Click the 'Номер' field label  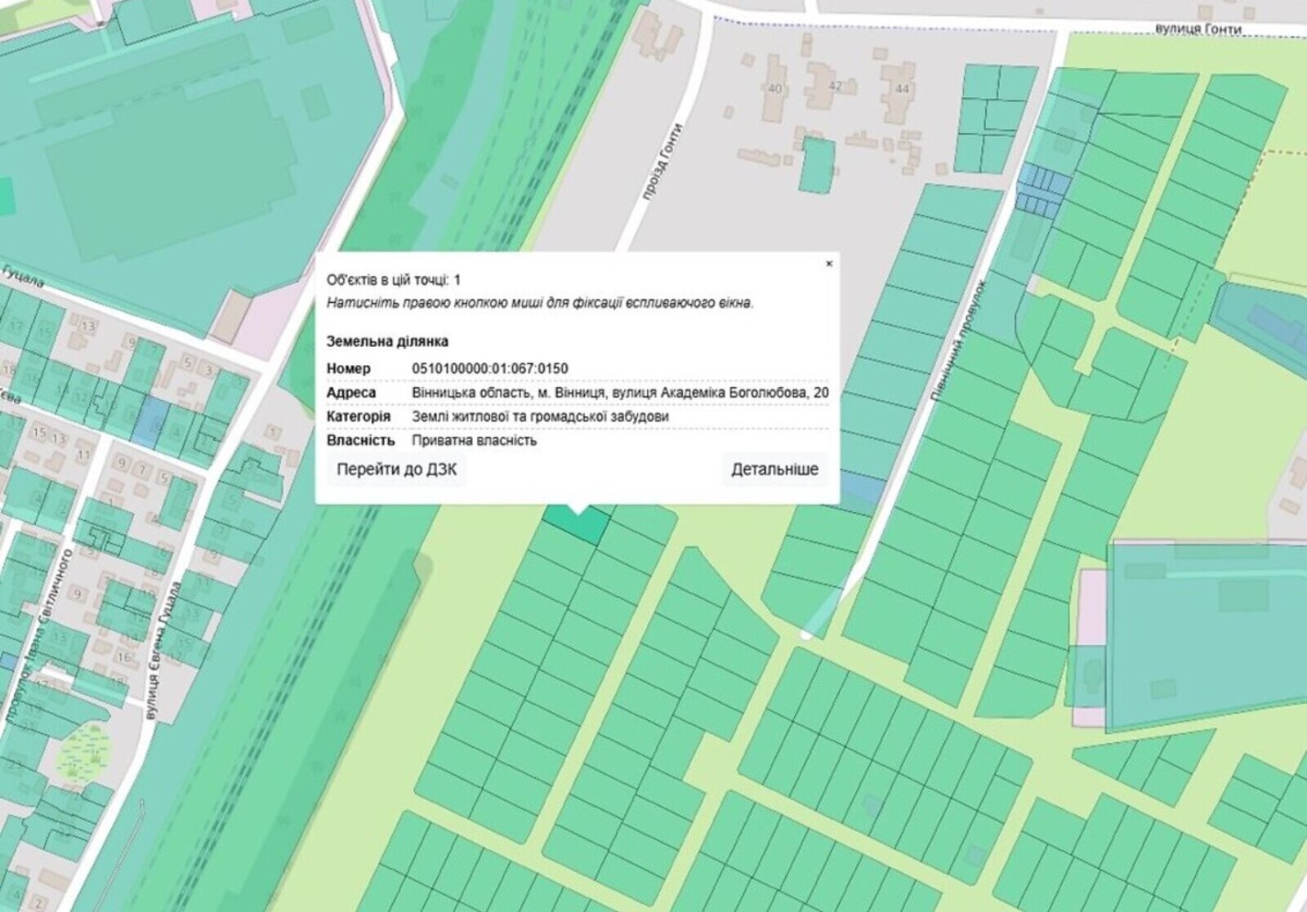point(349,369)
